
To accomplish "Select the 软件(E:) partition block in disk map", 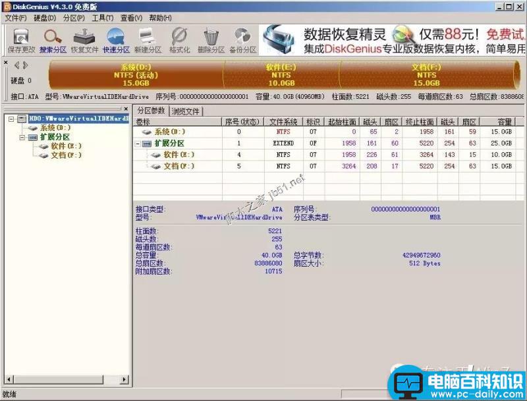I will (x=281, y=75).
